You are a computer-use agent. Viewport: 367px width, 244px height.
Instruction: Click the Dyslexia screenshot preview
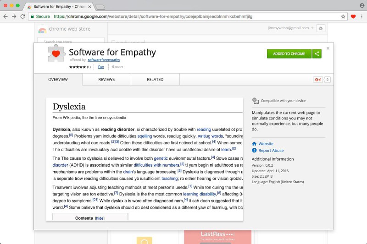point(145,159)
